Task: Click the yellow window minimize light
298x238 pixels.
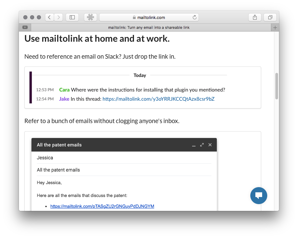Action: 32,17
